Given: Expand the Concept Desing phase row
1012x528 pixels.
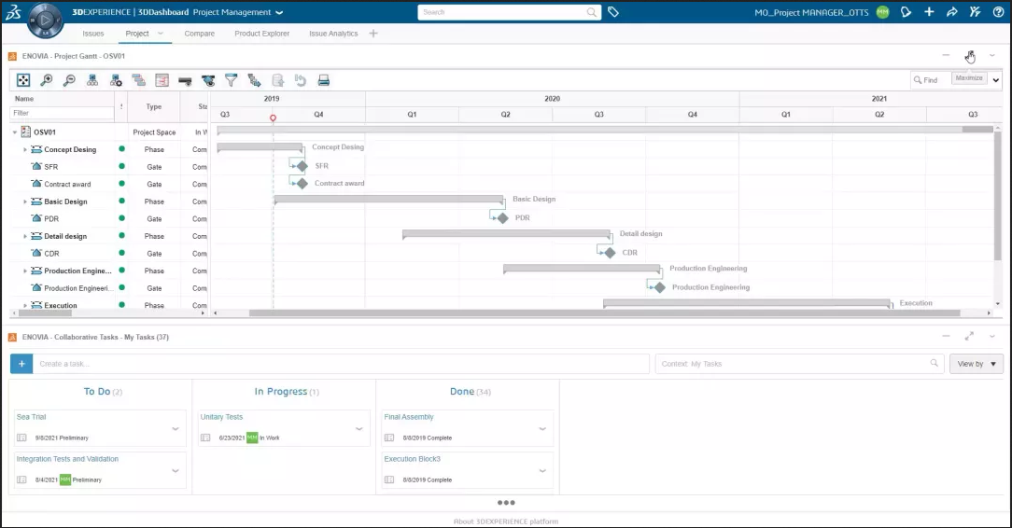Looking at the screenshot, I should pyautogui.click(x=25, y=149).
